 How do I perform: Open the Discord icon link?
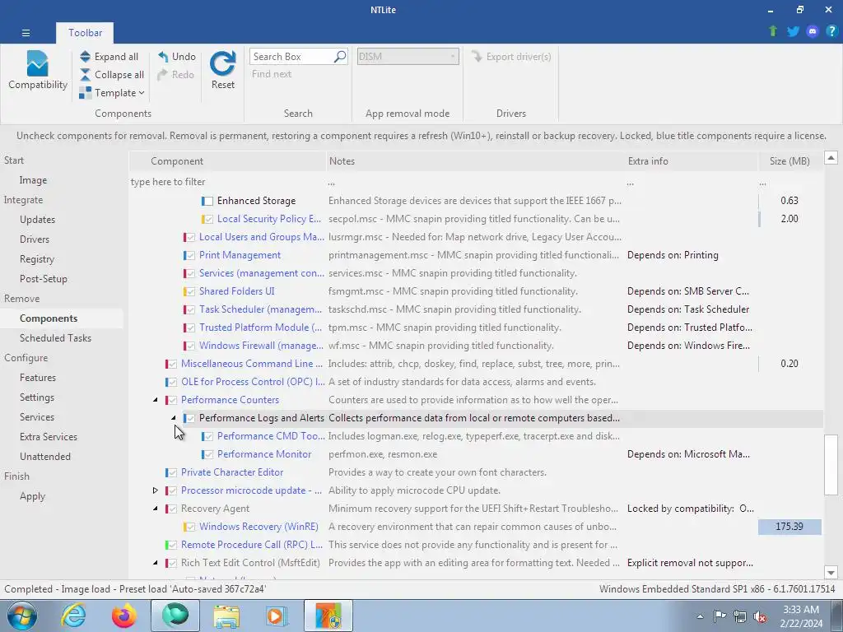[x=813, y=31]
